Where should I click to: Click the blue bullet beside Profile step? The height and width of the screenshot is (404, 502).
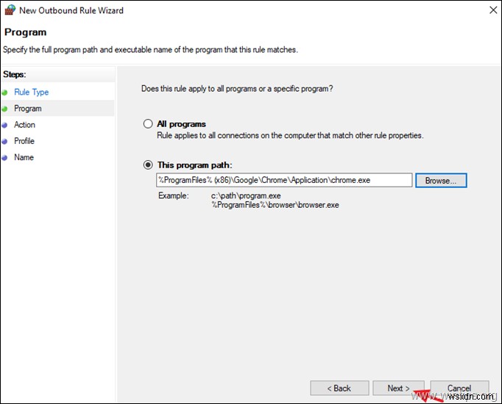pos(4,141)
